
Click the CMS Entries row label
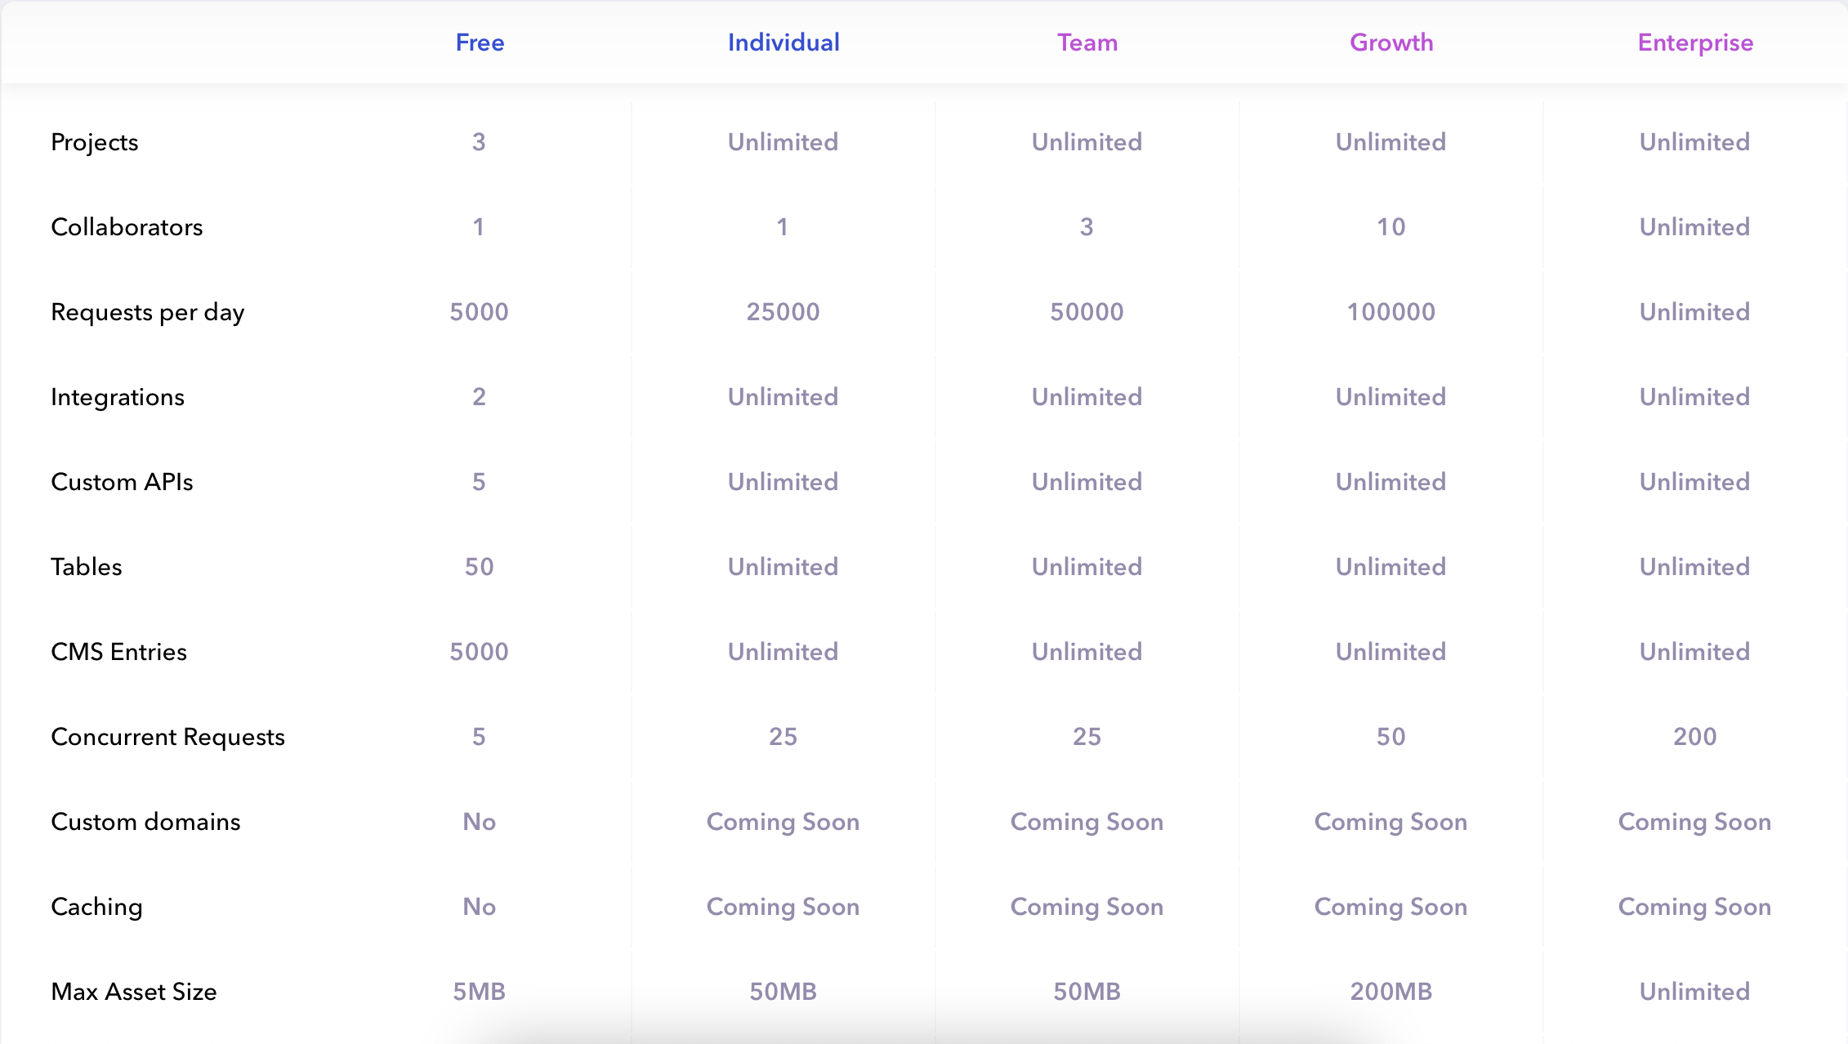119,652
